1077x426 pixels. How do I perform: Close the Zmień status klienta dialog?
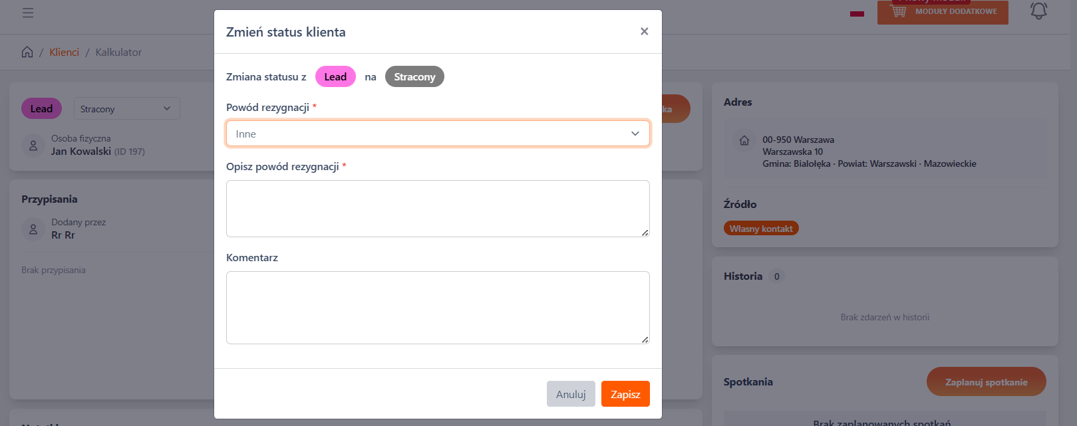click(x=644, y=31)
